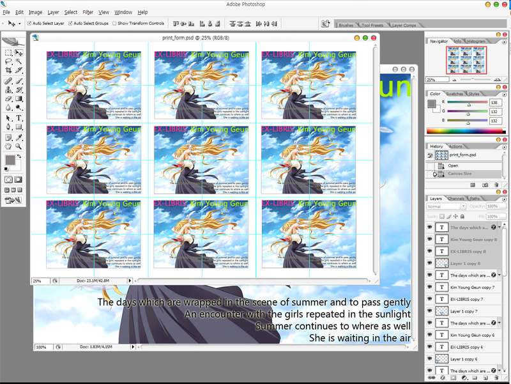
Task: Reset to default foreground and background colors
Action: 6,169
